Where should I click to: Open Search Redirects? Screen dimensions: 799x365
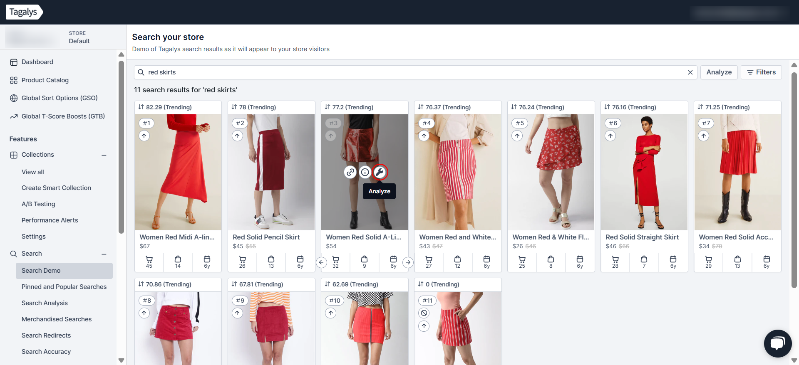46,335
